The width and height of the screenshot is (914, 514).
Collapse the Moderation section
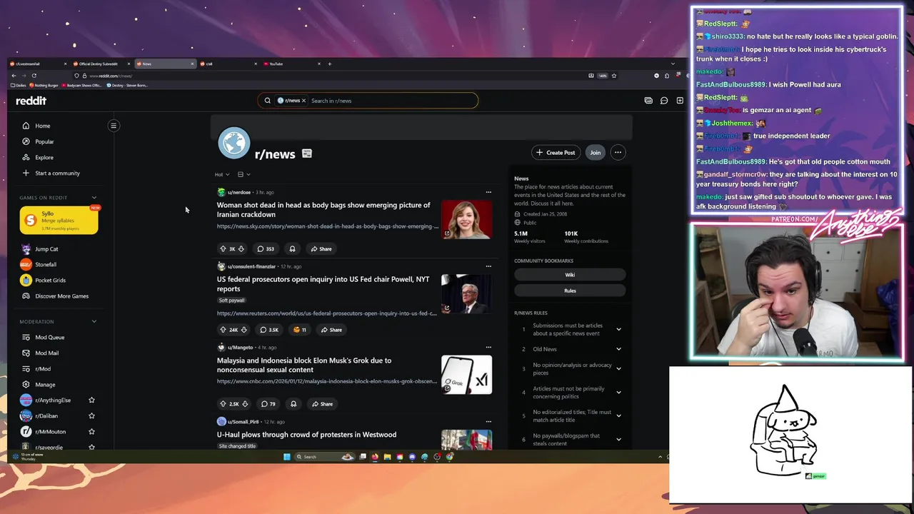coord(94,321)
